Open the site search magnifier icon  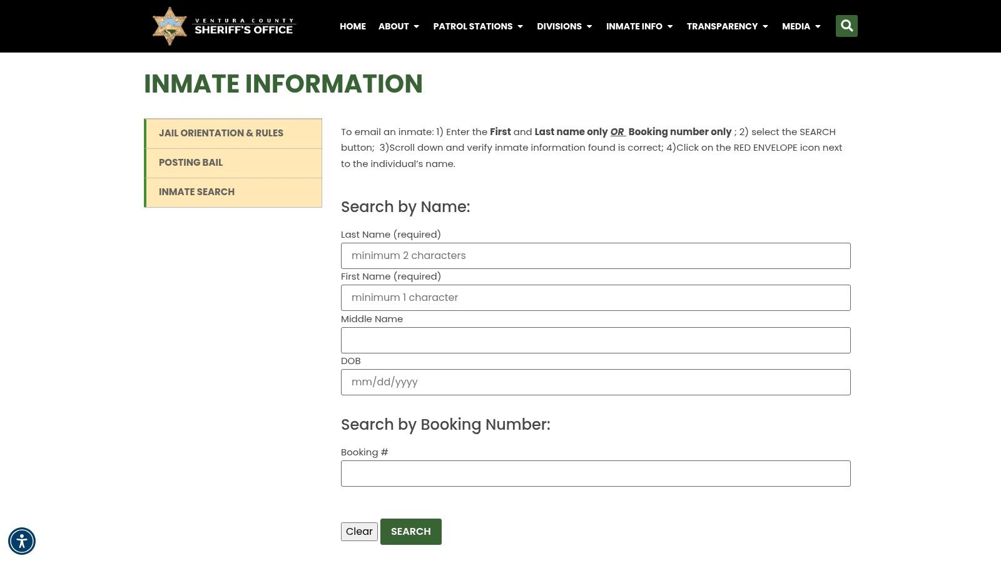click(846, 26)
